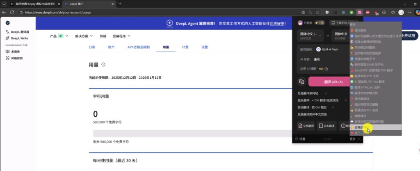Select 清除缓存 in the more menu
This screenshot has width=420, height=171.
pyautogui.click(x=376, y=116)
